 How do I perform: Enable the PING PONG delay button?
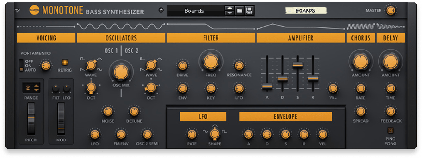(390, 130)
